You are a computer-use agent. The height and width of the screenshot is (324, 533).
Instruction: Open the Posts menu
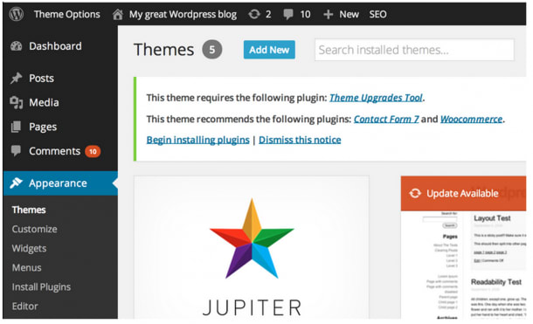point(41,78)
